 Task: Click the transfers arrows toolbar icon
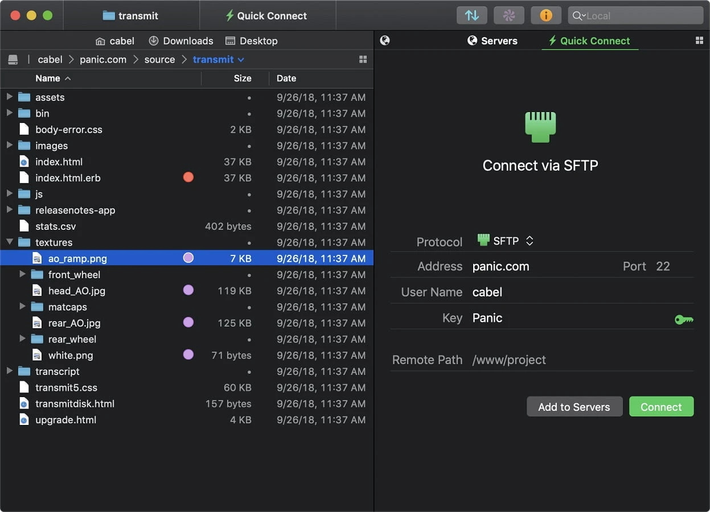472,15
